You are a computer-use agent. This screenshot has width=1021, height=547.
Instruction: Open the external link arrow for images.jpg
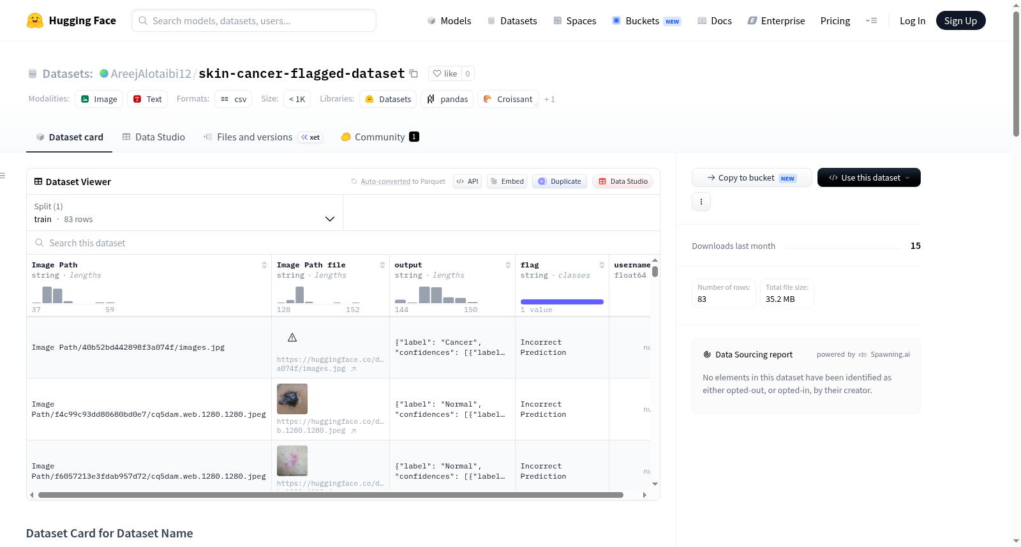(x=354, y=369)
